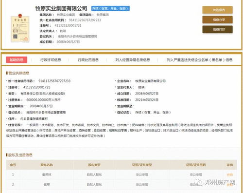Click the 营业执照信息 section heading
The width and height of the screenshot is (243, 193).
(x=18, y=73)
